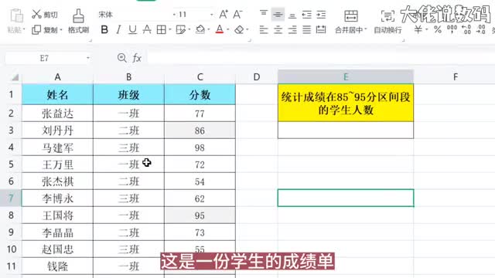Viewport: 495px width, 278px height.
Task: Align text right
Action: (x=292, y=30)
